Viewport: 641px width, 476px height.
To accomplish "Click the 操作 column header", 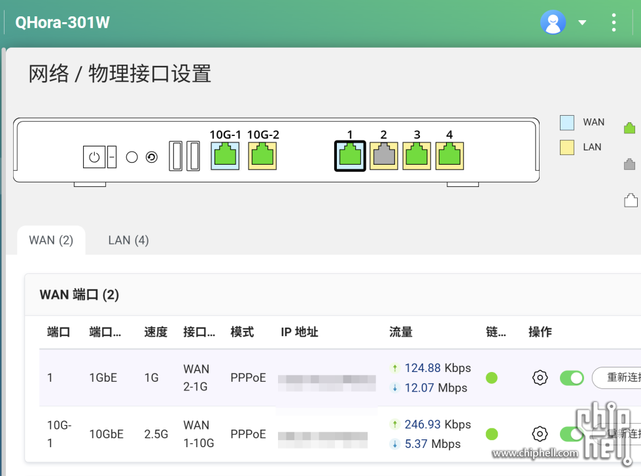I will 540,331.
